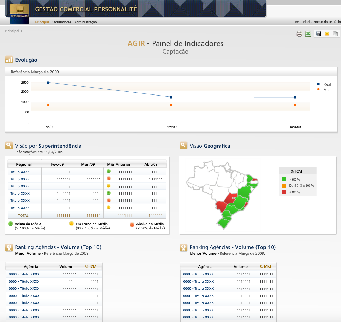Click the Referência Março de 2009 chart heading
This screenshot has width=341, height=322.
35,72
